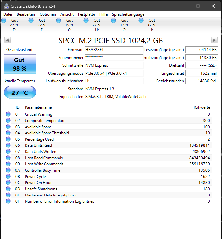Click status orb of Available Spare Threshold row
Screen dimensions: 222x239
point(8,133)
